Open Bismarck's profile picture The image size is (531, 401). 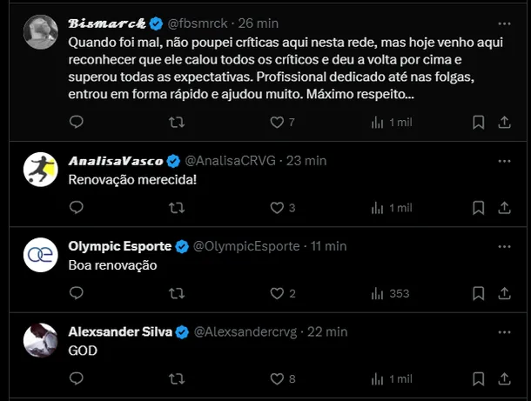(40, 32)
